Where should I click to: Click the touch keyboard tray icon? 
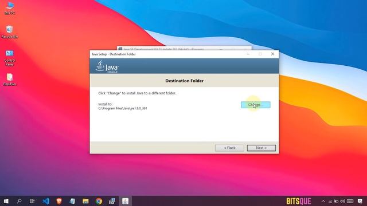point(350,201)
